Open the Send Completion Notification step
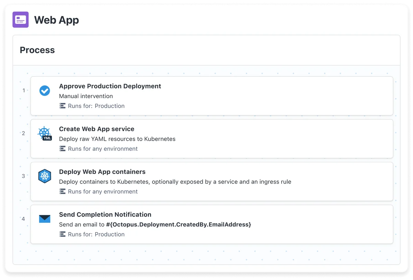413x280 pixels. coord(212,224)
